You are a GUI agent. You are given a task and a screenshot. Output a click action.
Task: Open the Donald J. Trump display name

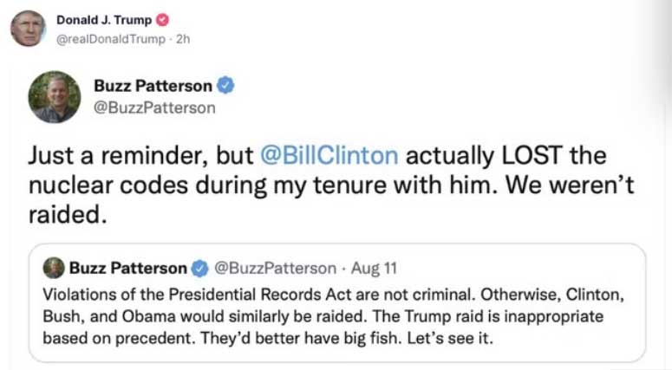coord(103,20)
